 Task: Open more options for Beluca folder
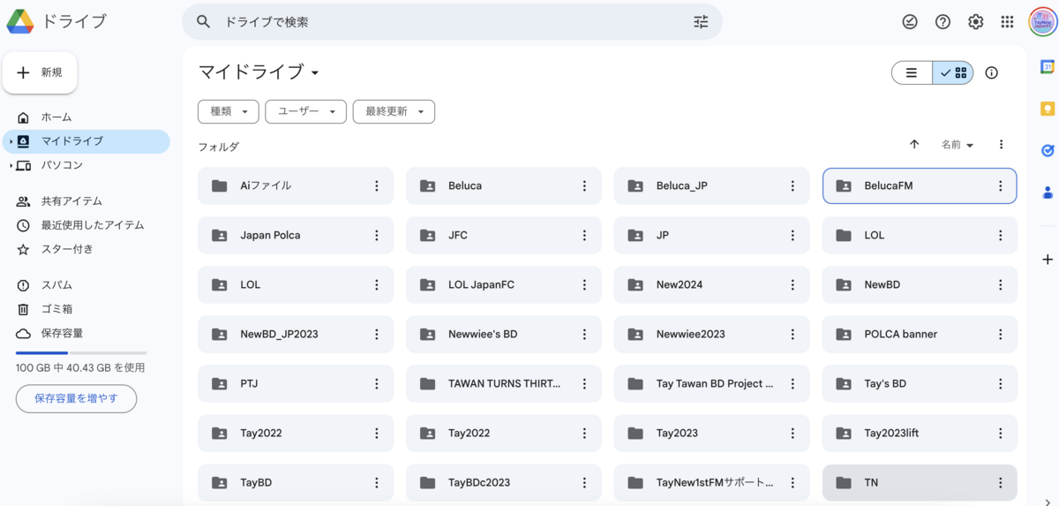[584, 185]
